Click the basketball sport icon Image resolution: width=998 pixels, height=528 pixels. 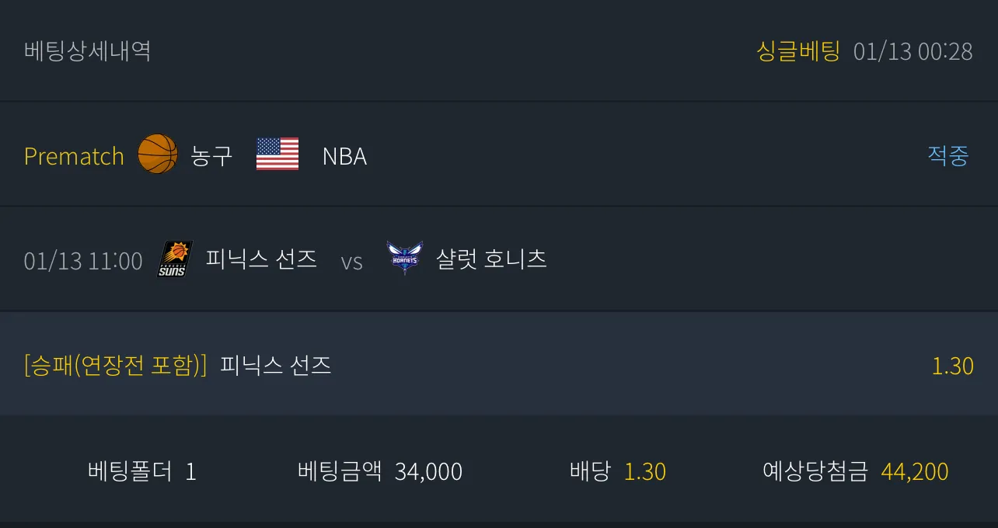(158, 155)
